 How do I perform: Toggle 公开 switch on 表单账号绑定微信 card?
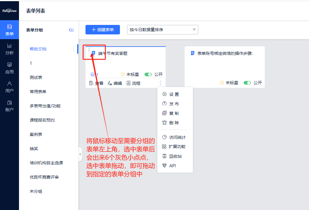(247, 83)
